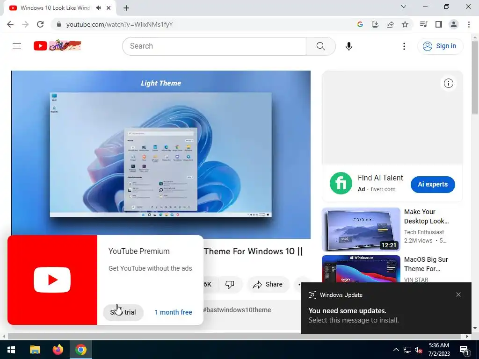Click 1 month free link
The width and height of the screenshot is (479, 359).
point(173,312)
